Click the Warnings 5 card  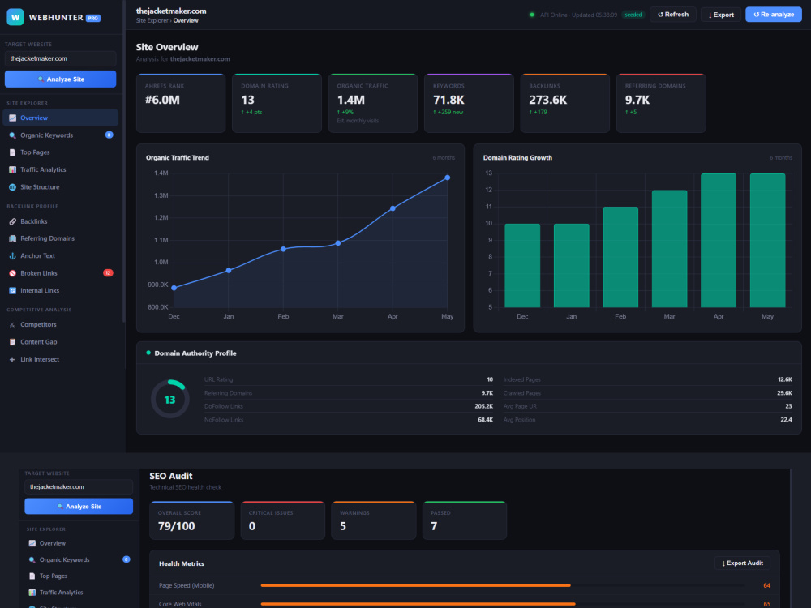(x=374, y=520)
